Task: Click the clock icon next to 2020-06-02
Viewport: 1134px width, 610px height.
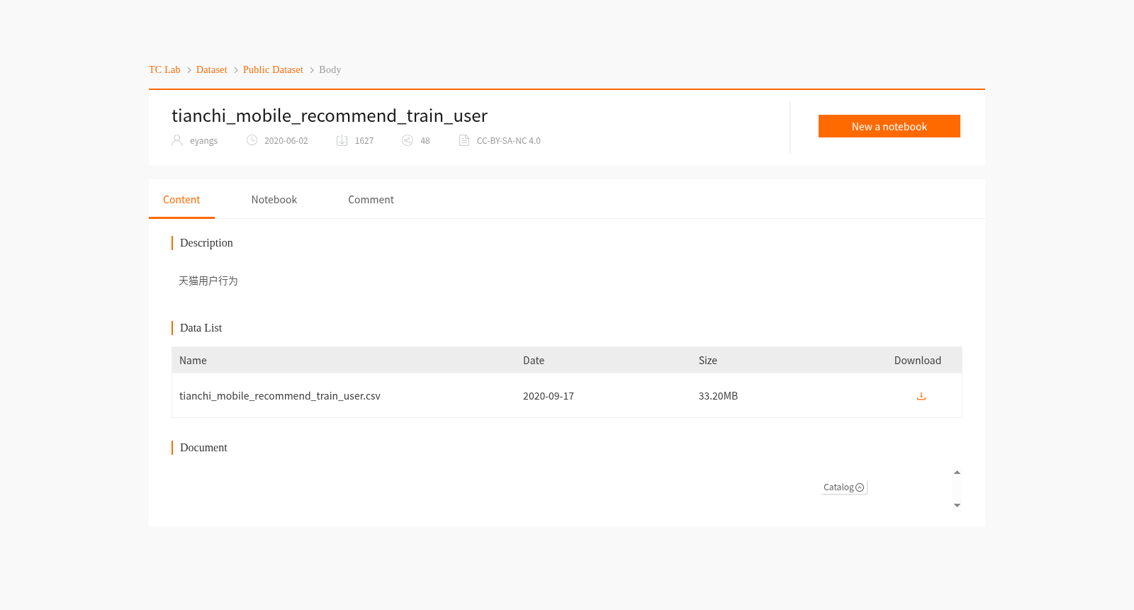Action: (252, 140)
